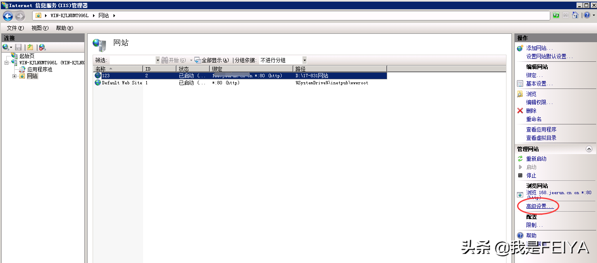Open the 帮助(H) menu
This screenshot has height=263, width=597.
64,28
